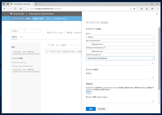Click the 概要 usage progress bar

coord(26,54)
